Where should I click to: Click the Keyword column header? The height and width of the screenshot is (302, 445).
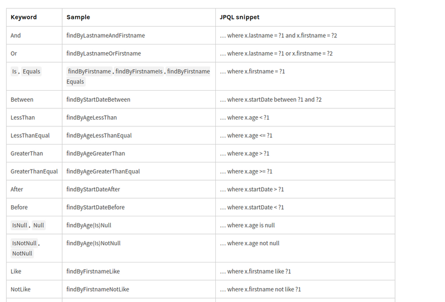(x=24, y=17)
